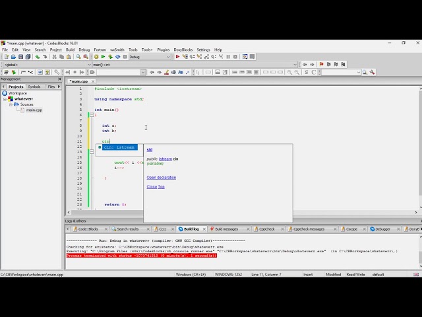Click the Stop debugger icon
The height and width of the screenshot is (317, 422).
pyautogui.click(x=235, y=57)
